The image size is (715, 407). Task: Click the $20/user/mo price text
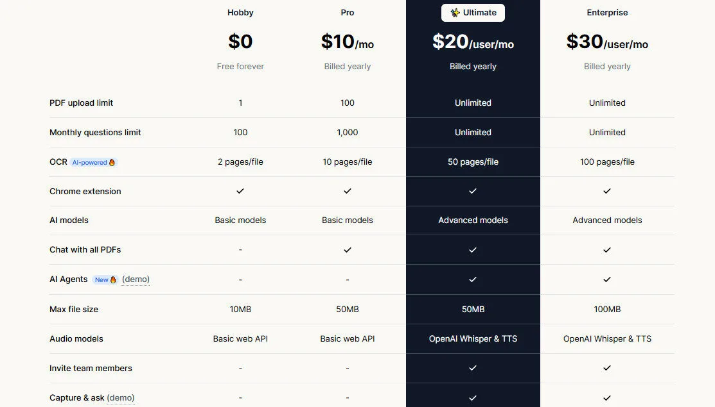[x=473, y=42]
